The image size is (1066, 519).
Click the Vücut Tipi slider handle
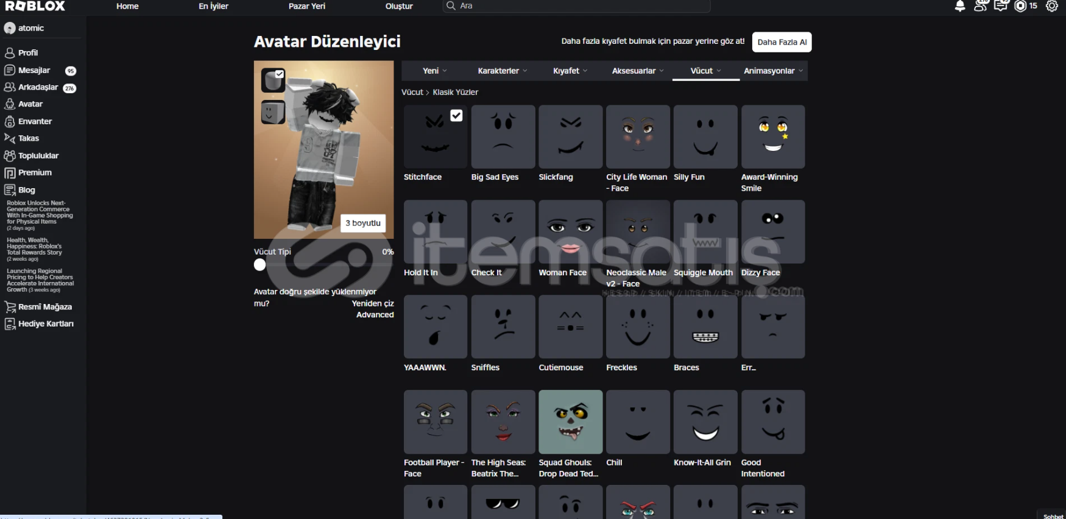(260, 265)
